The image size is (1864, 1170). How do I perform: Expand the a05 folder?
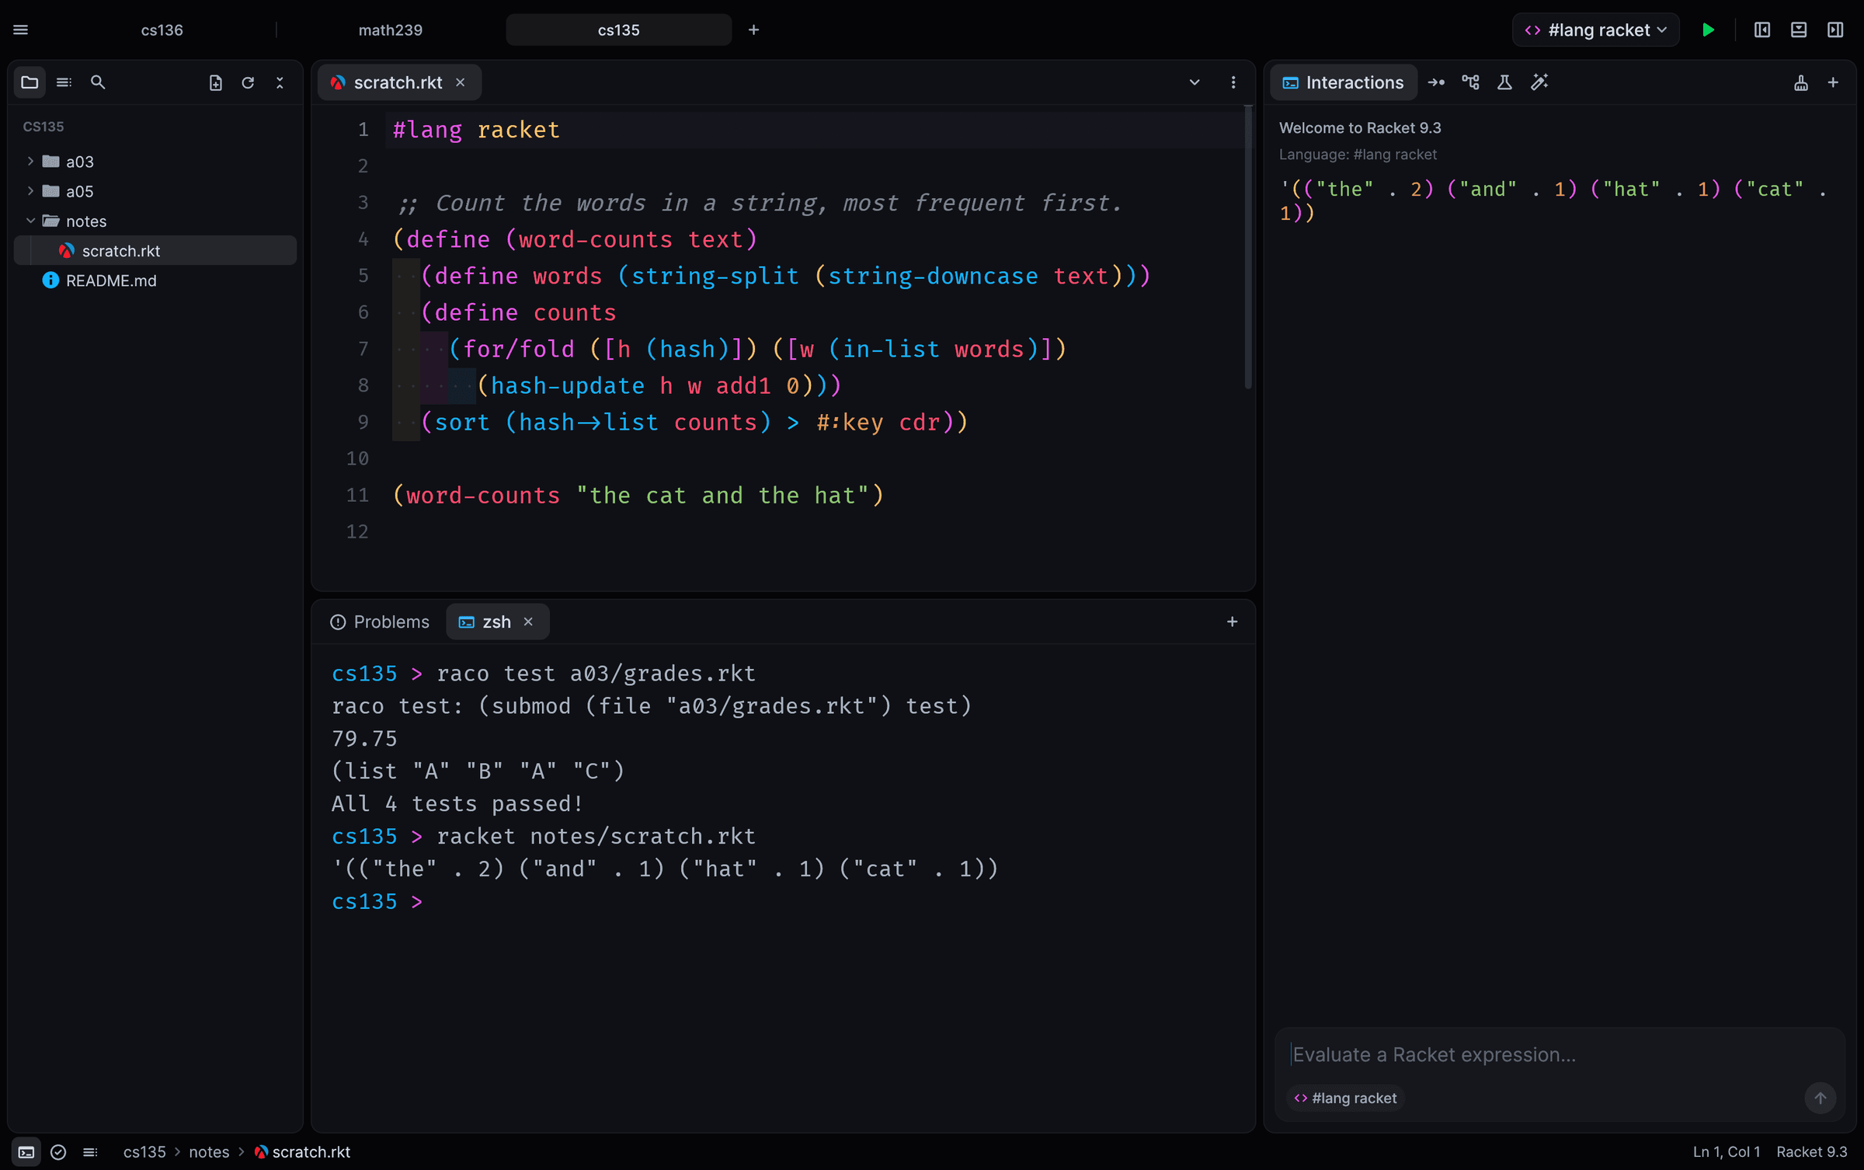coord(155,191)
